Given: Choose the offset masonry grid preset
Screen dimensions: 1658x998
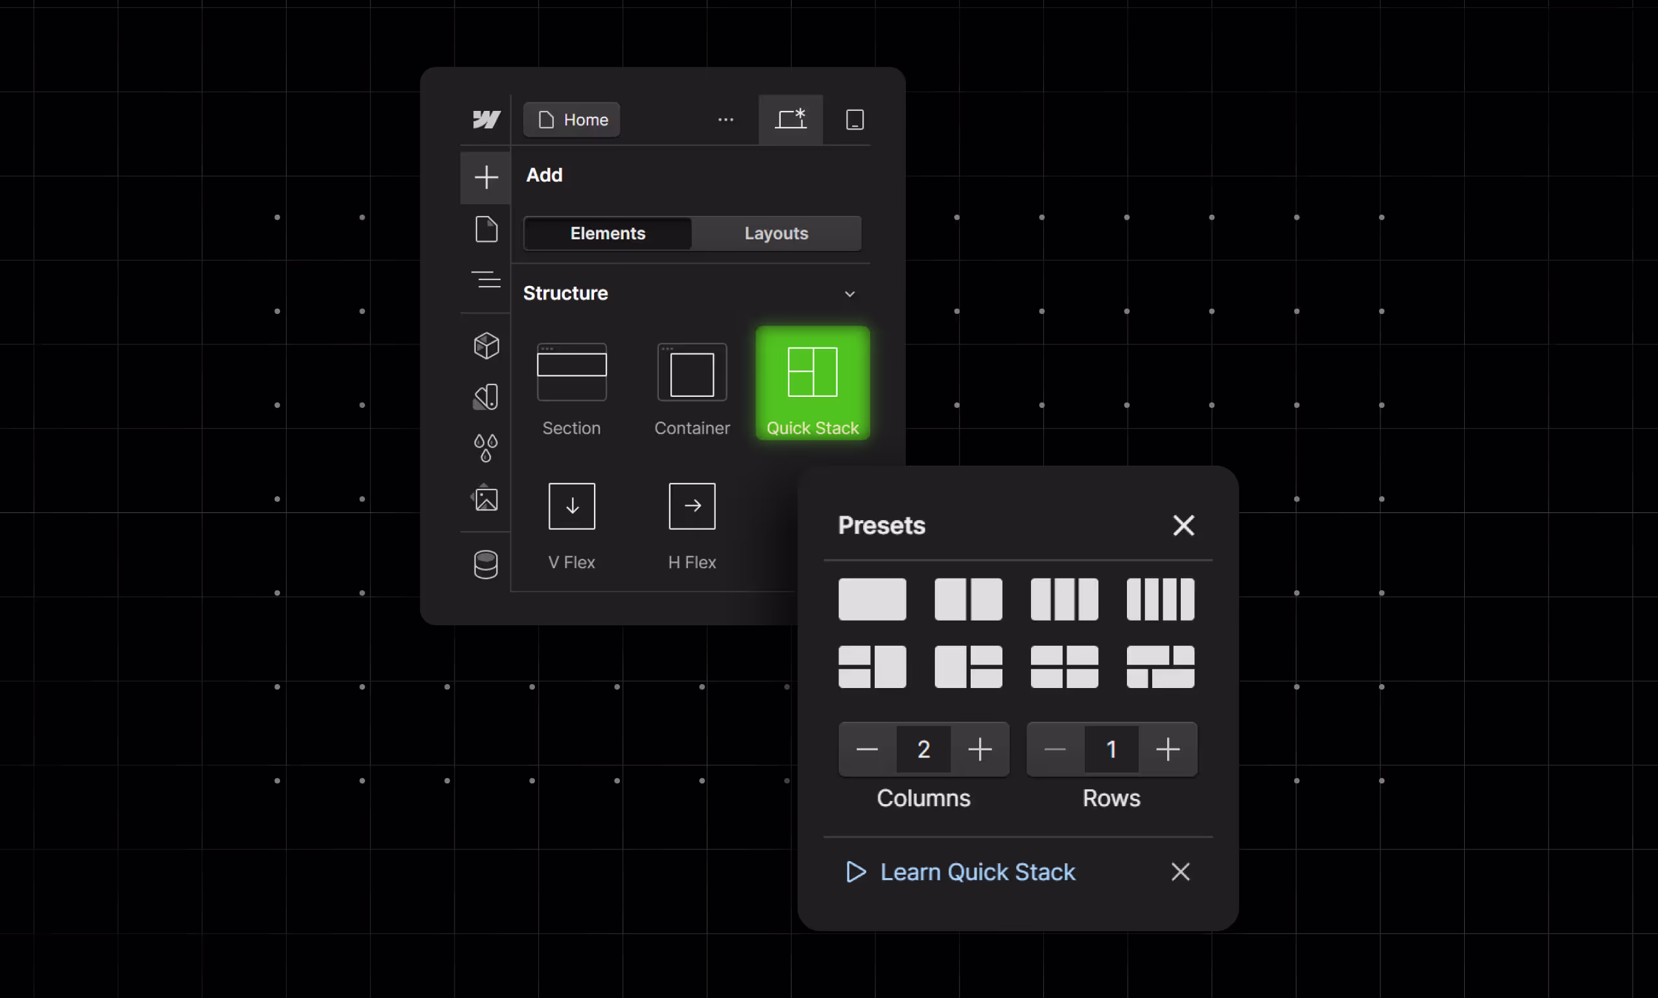Looking at the screenshot, I should pyautogui.click(x=1161, y=667).
